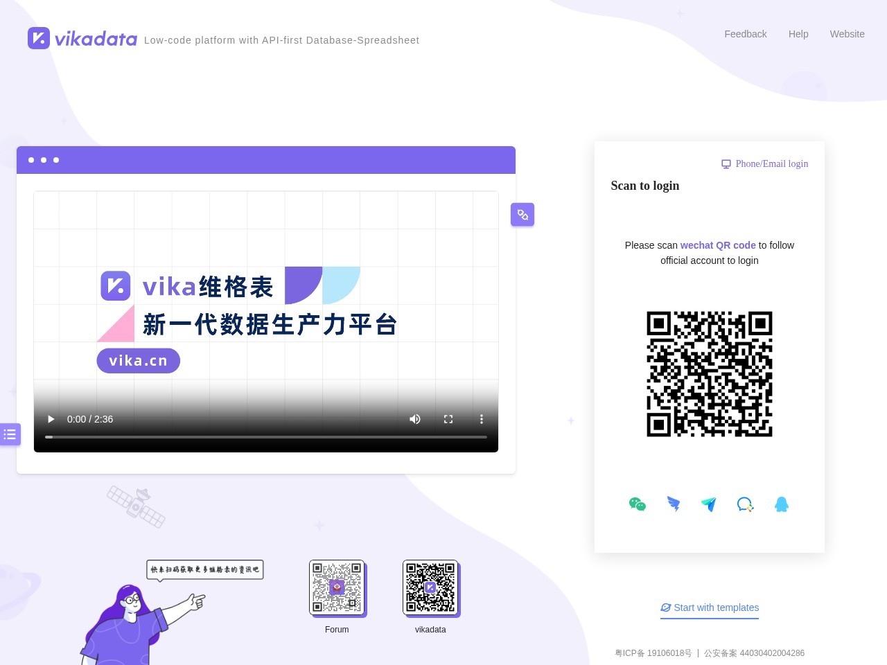Click the ICP record number 19106018
Image resolution: width=887 pixels, height=665 pixels.
click(x=653, y=653)
